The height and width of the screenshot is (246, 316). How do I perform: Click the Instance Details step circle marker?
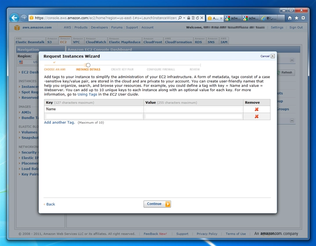(88, 65)
